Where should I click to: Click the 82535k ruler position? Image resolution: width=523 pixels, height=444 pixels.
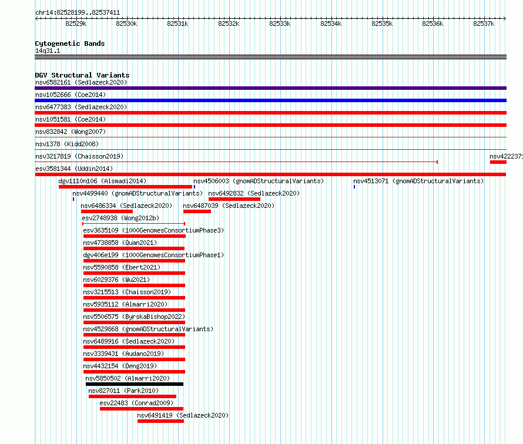point(382,23)
